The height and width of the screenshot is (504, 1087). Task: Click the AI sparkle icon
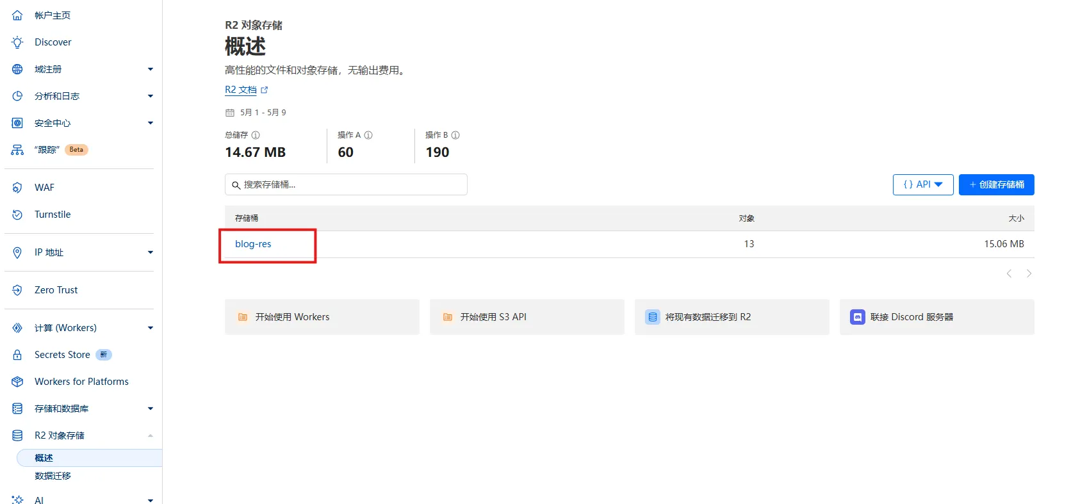(17, 500)
